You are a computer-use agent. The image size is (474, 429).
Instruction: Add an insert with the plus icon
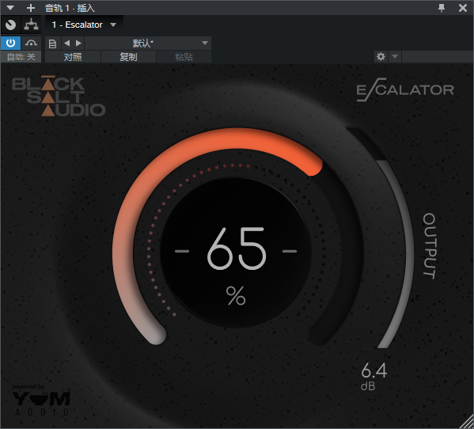[31, 8]
